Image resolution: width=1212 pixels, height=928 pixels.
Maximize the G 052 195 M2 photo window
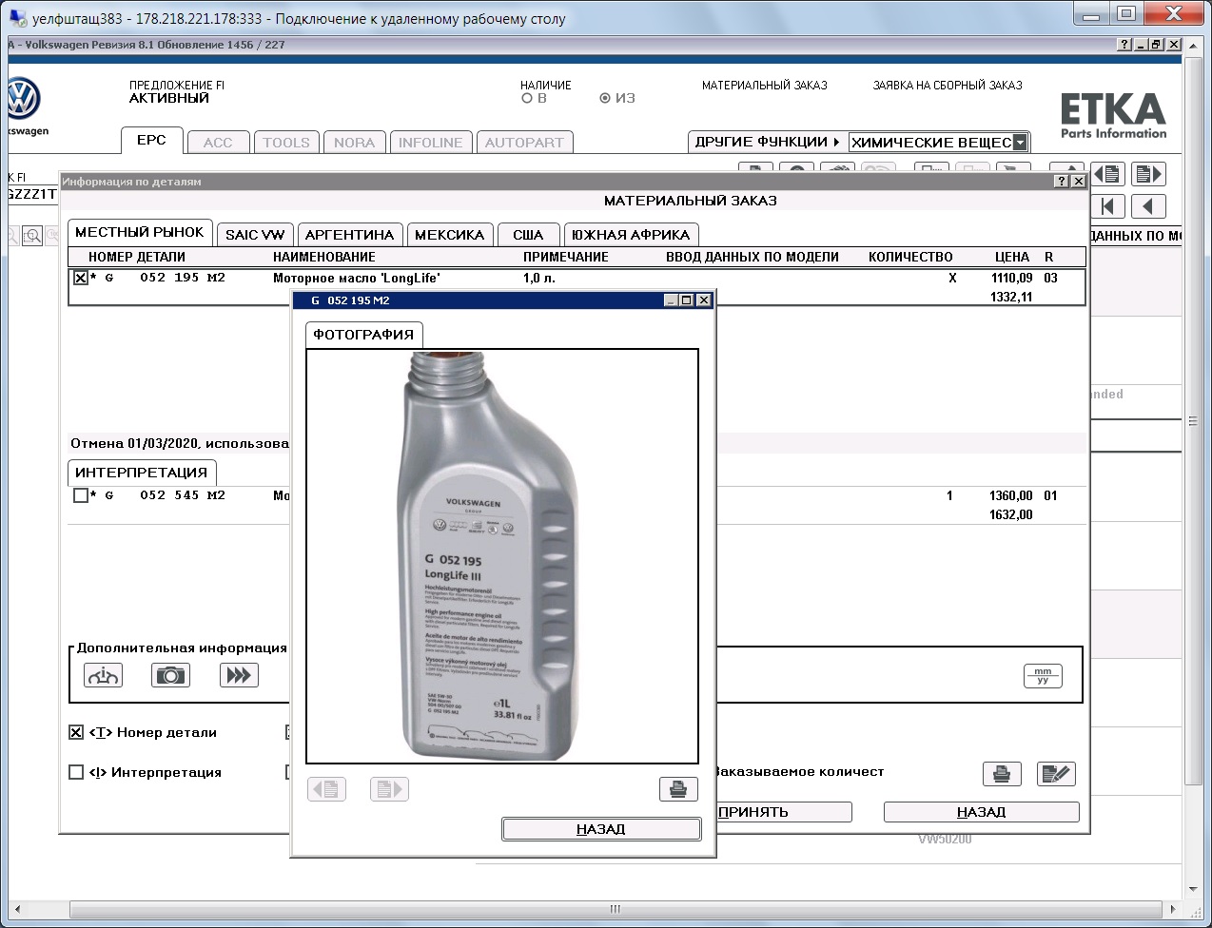[x=687, y=300]
